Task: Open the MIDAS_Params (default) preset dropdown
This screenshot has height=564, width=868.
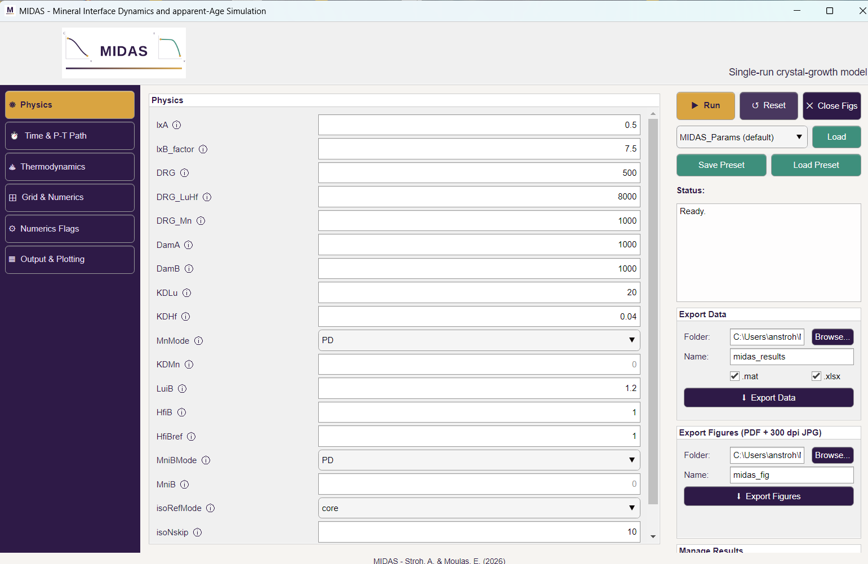Action: click(x=742, y=137)
